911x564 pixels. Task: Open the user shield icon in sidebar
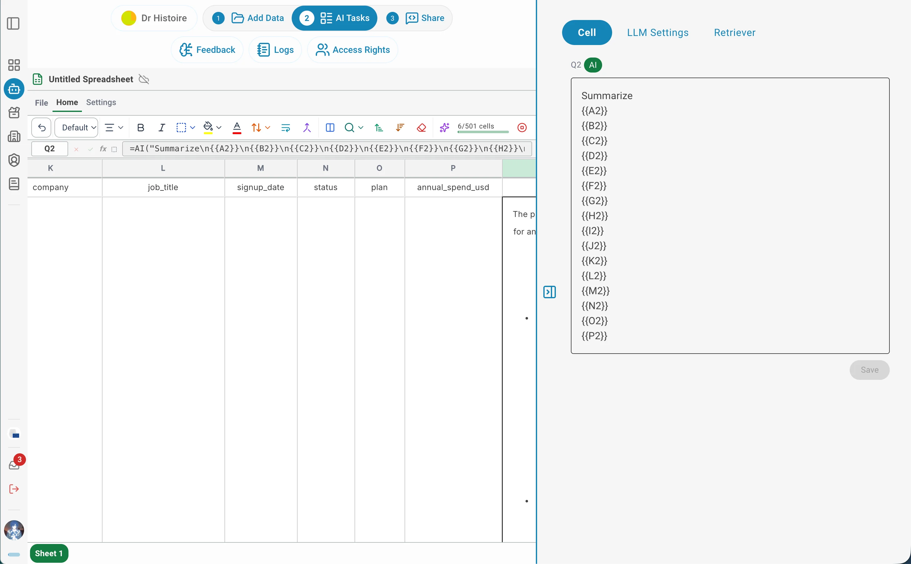tap(14, 160)
